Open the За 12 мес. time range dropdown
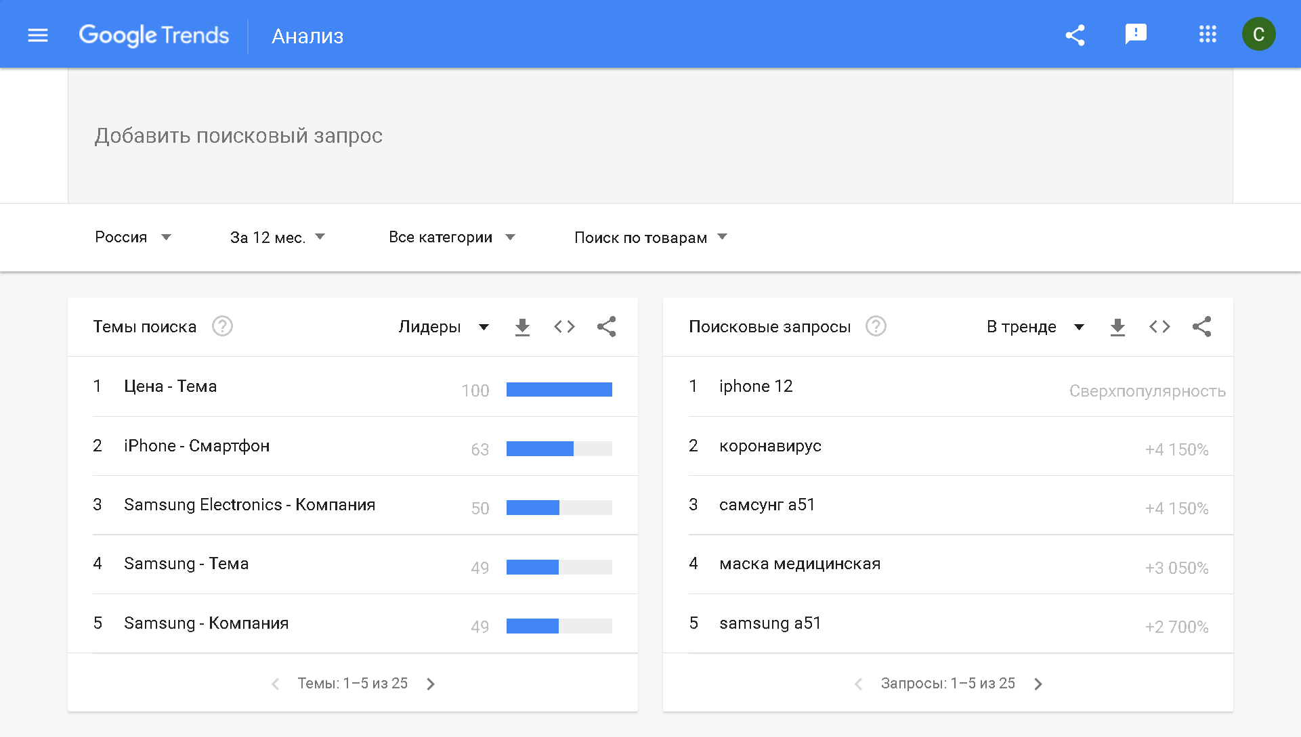The width and height of the screenshot is (1301, 737). [278, 238]
